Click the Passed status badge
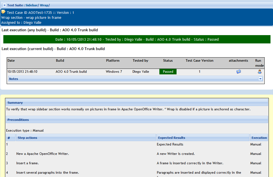The width and height of the screenshot is (273, 177). point(168,72)
